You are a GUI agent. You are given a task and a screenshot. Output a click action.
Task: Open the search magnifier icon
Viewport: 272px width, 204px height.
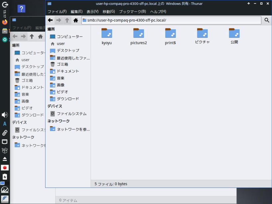pyautogui.click(x=267, y=20)
